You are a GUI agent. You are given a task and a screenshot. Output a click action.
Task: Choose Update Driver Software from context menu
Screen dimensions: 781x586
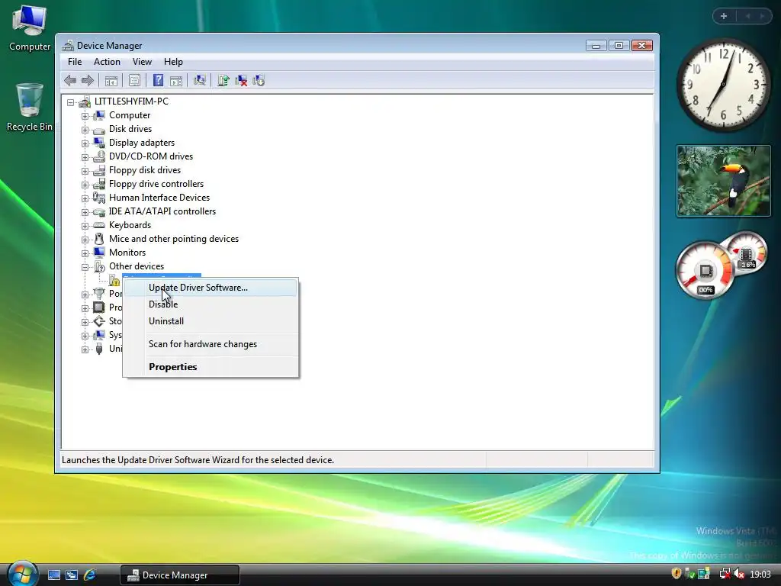tap(211, 288)
